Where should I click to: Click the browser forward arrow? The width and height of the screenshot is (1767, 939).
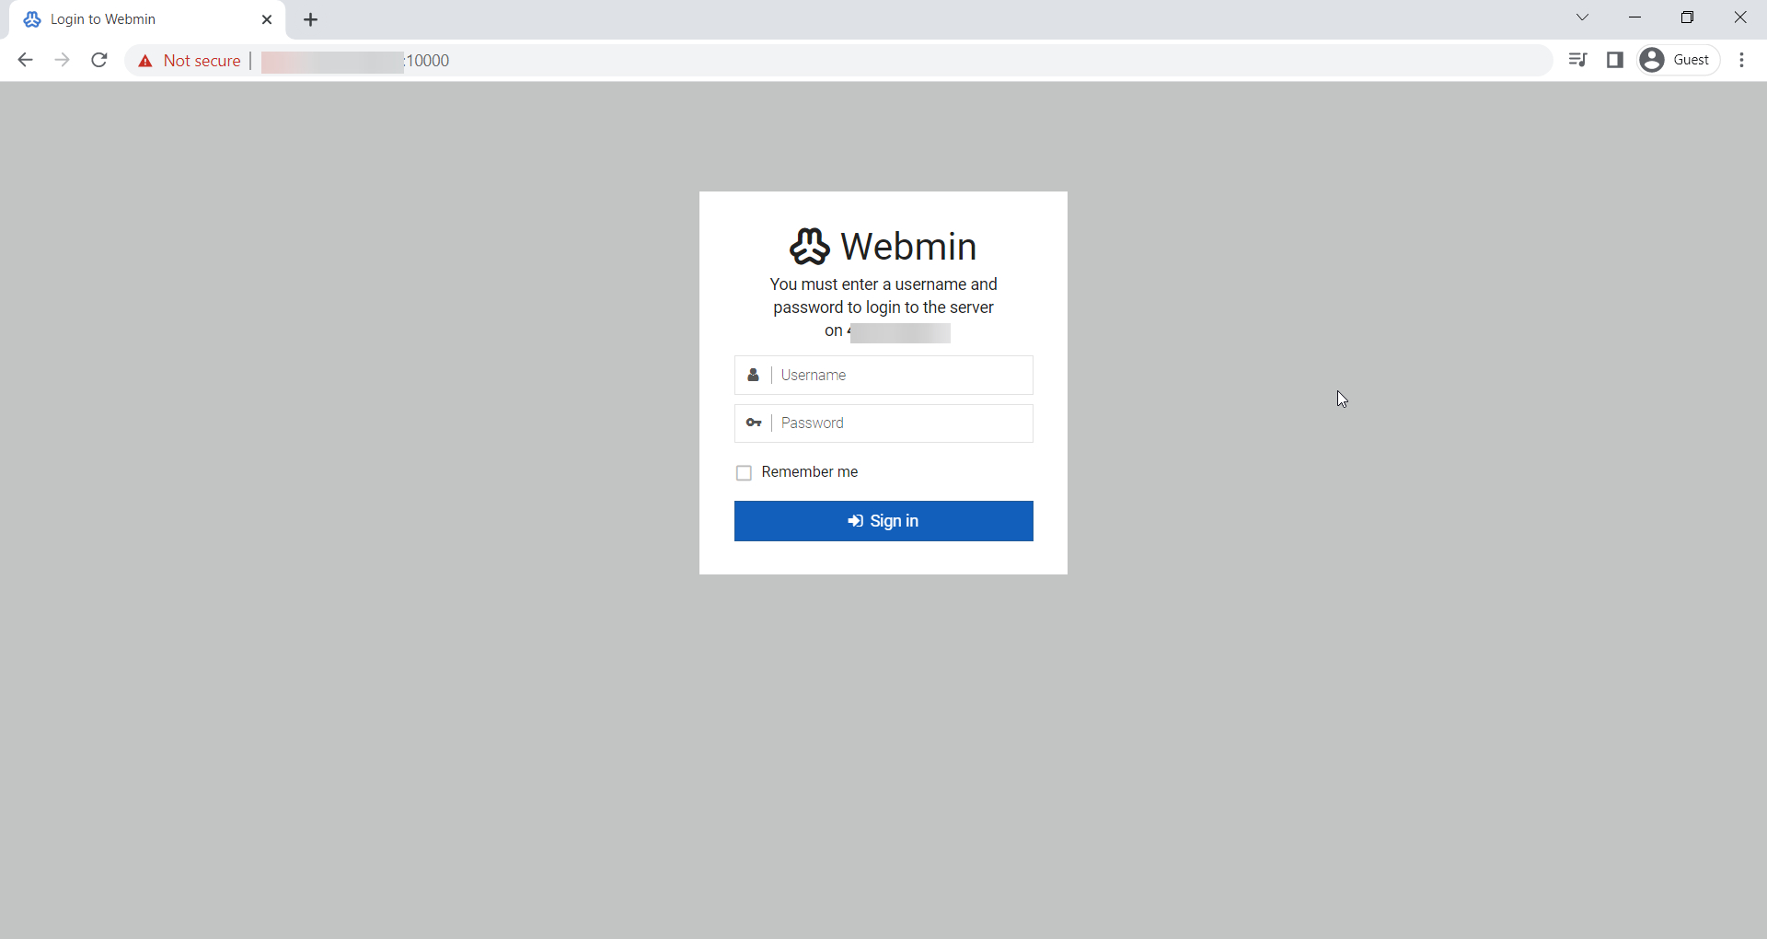click(x=62, y=61)
